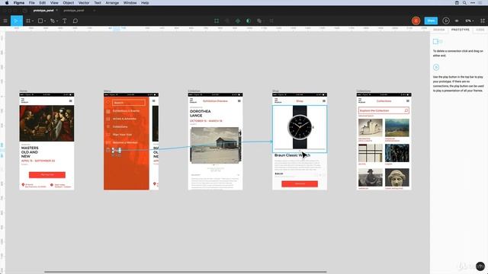Select the Braun Classic Watch title

292,155
